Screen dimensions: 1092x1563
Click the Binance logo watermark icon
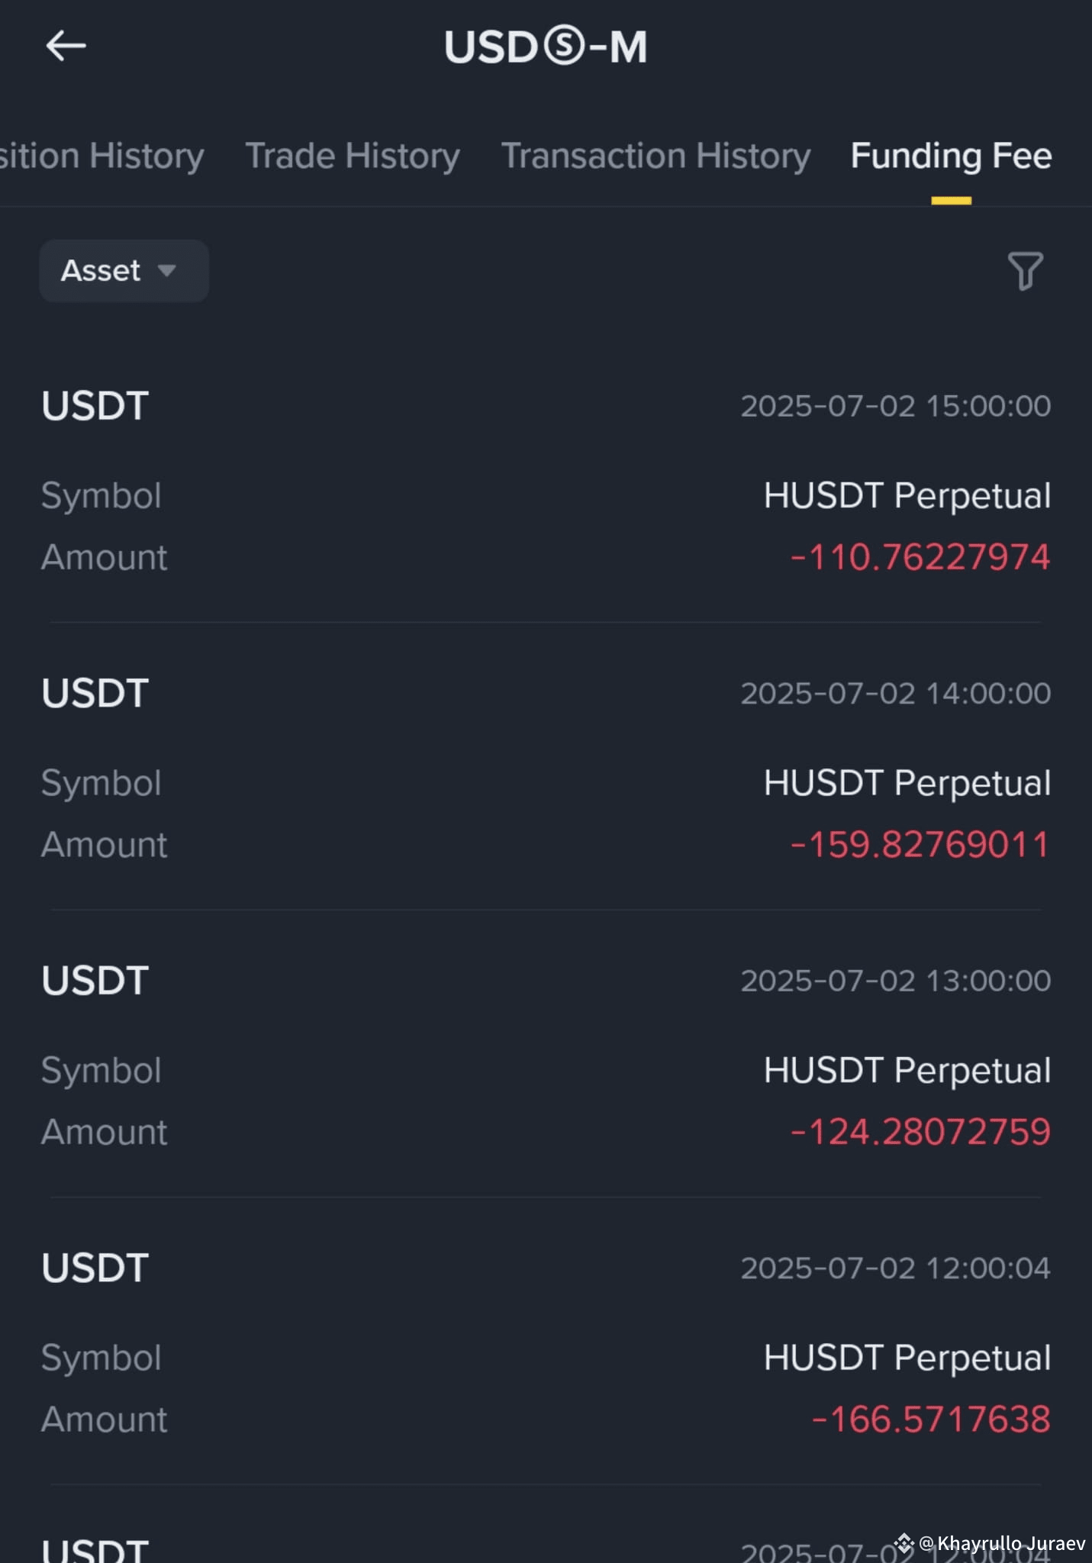pyautogui.click(x=904, y=1543)
